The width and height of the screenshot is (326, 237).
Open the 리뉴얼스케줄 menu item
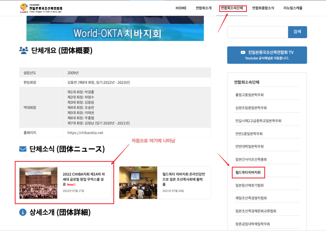click(293, 8)
